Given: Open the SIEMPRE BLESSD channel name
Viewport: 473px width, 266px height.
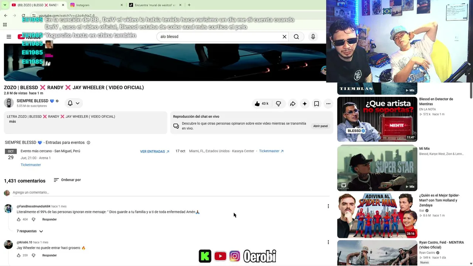Looking at the screenshot, I should coord(33,101).
